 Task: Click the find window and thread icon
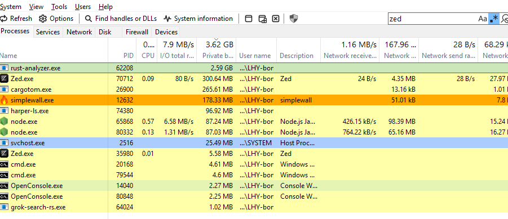[262, 19]
